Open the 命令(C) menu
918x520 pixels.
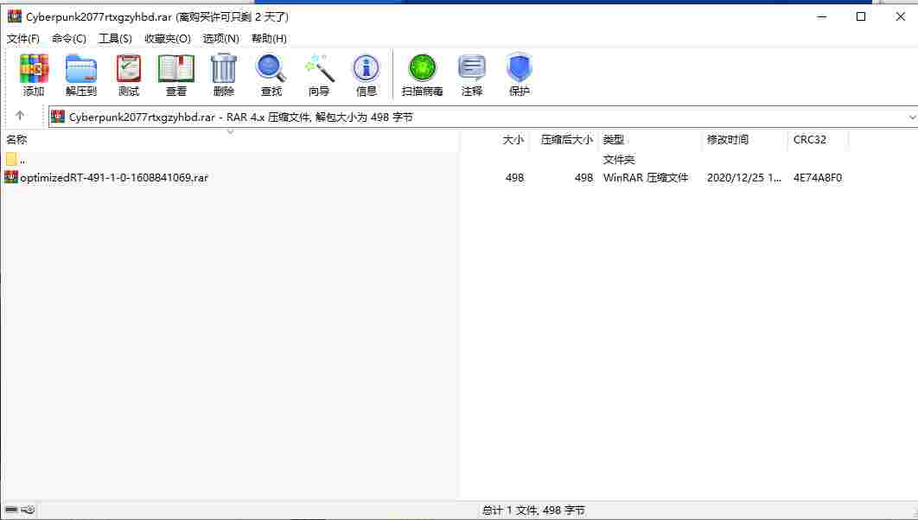(69, 39)
